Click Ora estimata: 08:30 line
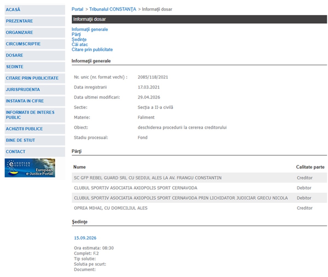The height and width of the screenshot is (277, 328). pyautogui.click(x=94, y=248)
